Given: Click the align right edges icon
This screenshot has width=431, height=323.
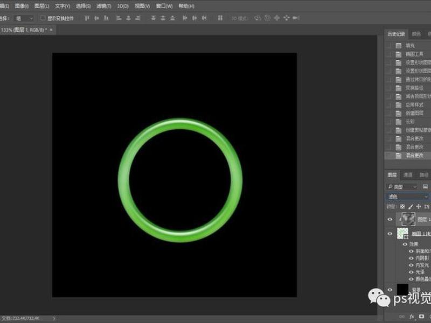Looking at the screenshot, I should (138, 18).
